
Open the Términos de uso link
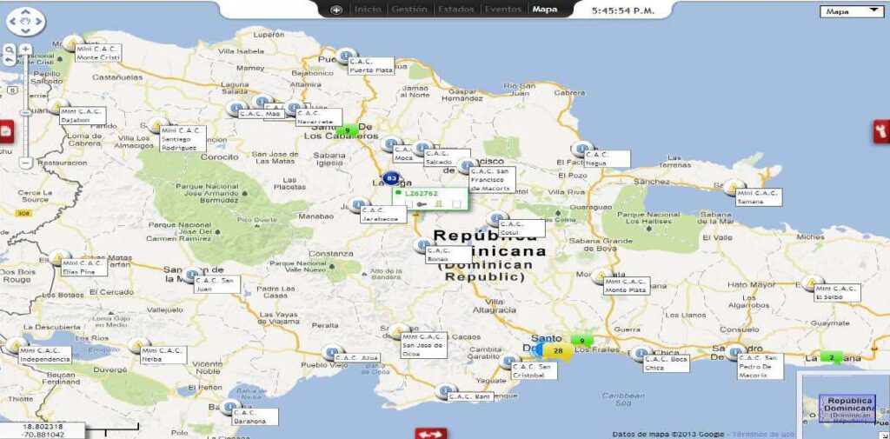764,435
